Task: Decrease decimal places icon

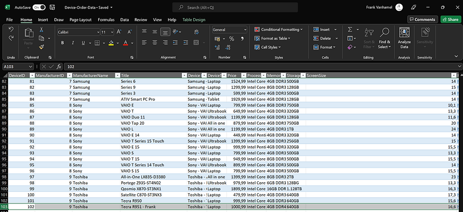Action: point(228,47)
